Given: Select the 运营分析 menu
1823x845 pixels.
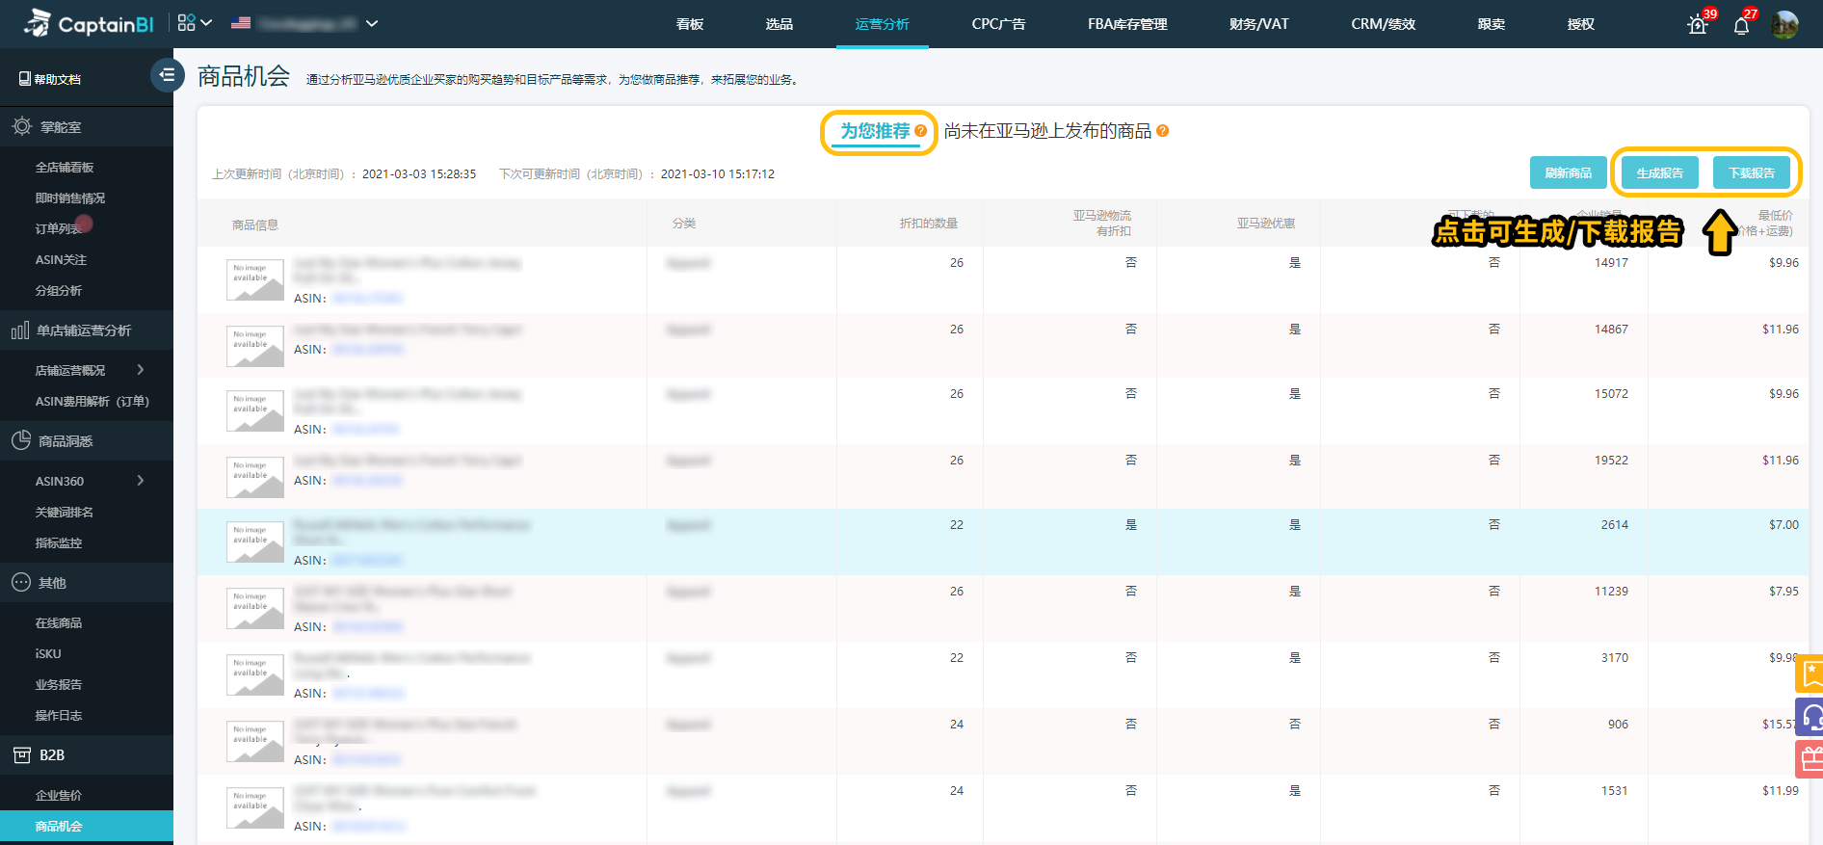Looking at the screenshot, I should point(883,24).
